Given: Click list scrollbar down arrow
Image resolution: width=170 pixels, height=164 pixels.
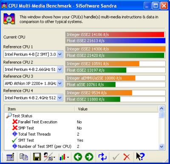Looking at the screenshot, I should coord(161,146).
